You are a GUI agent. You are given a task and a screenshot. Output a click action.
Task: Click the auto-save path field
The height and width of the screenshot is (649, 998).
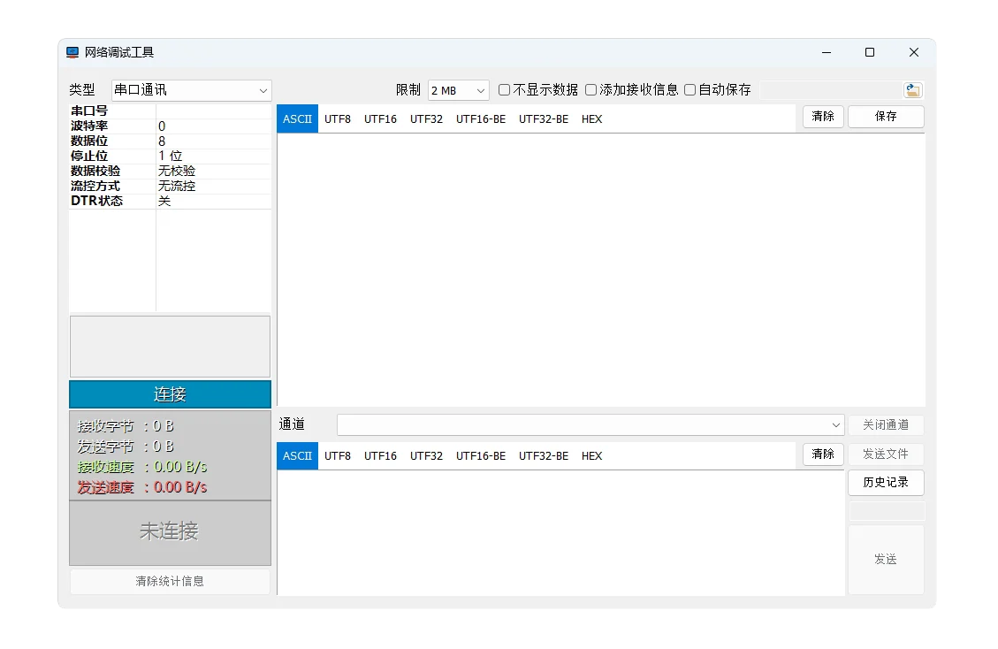[x=830, y=90]
